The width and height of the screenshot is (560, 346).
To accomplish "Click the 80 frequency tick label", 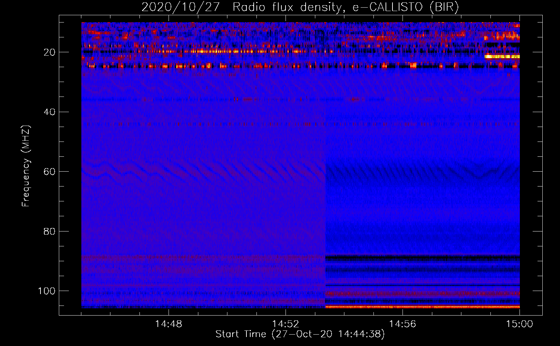I will pyautogui.click(x=49, y=231).
